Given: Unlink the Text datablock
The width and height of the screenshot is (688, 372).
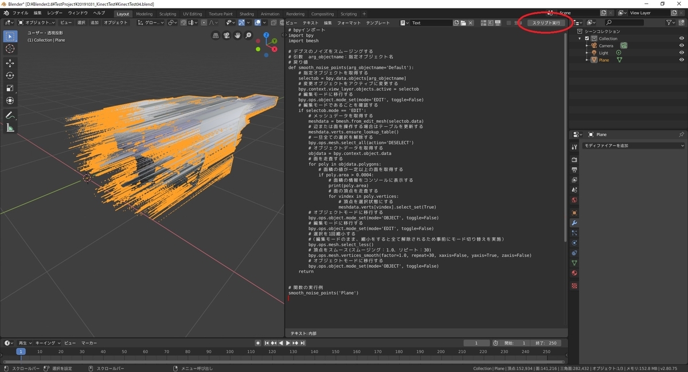Looking at the screenshot, I should [x=470, y=23].
